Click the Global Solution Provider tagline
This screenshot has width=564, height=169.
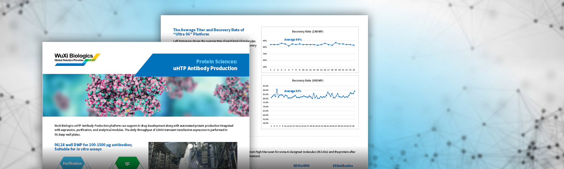[x=70, y=60]
